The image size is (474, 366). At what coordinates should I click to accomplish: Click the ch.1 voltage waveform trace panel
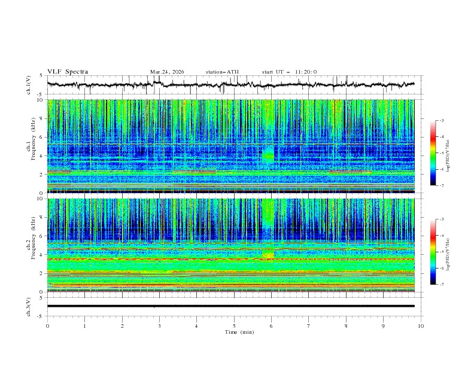235,85
